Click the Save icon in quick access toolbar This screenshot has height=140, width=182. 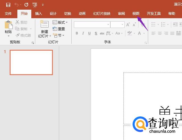click(8, 5)
